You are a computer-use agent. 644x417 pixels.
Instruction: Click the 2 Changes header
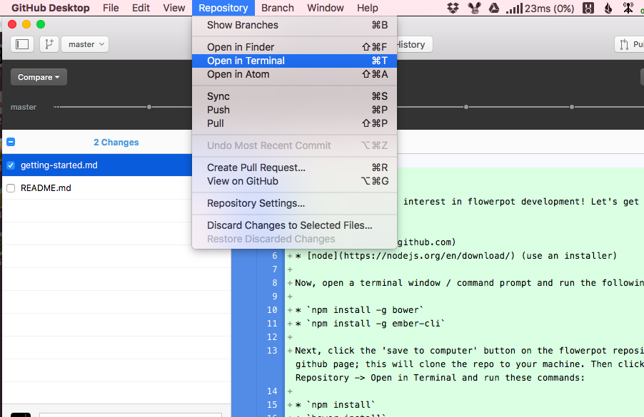(x=116, y=143)
